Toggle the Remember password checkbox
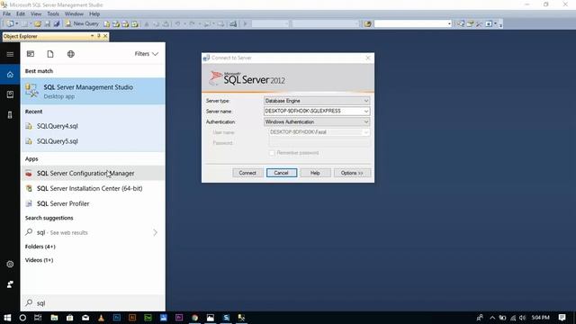The height and width of the screenshot is (324, 576). point(272,153)
